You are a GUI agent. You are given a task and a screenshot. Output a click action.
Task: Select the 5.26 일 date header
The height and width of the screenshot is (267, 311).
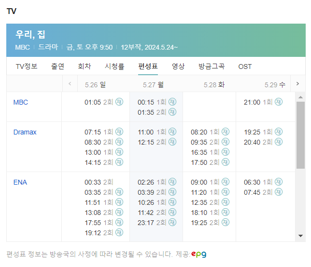point(95,85)
